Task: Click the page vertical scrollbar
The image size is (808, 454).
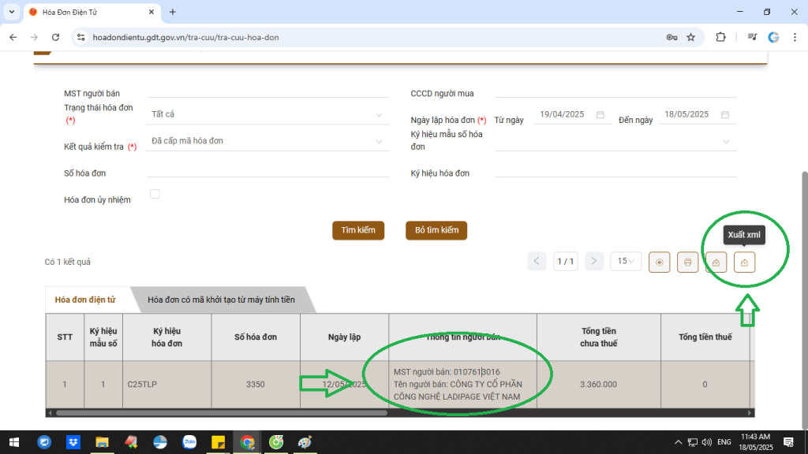Action: click(804, 301)
